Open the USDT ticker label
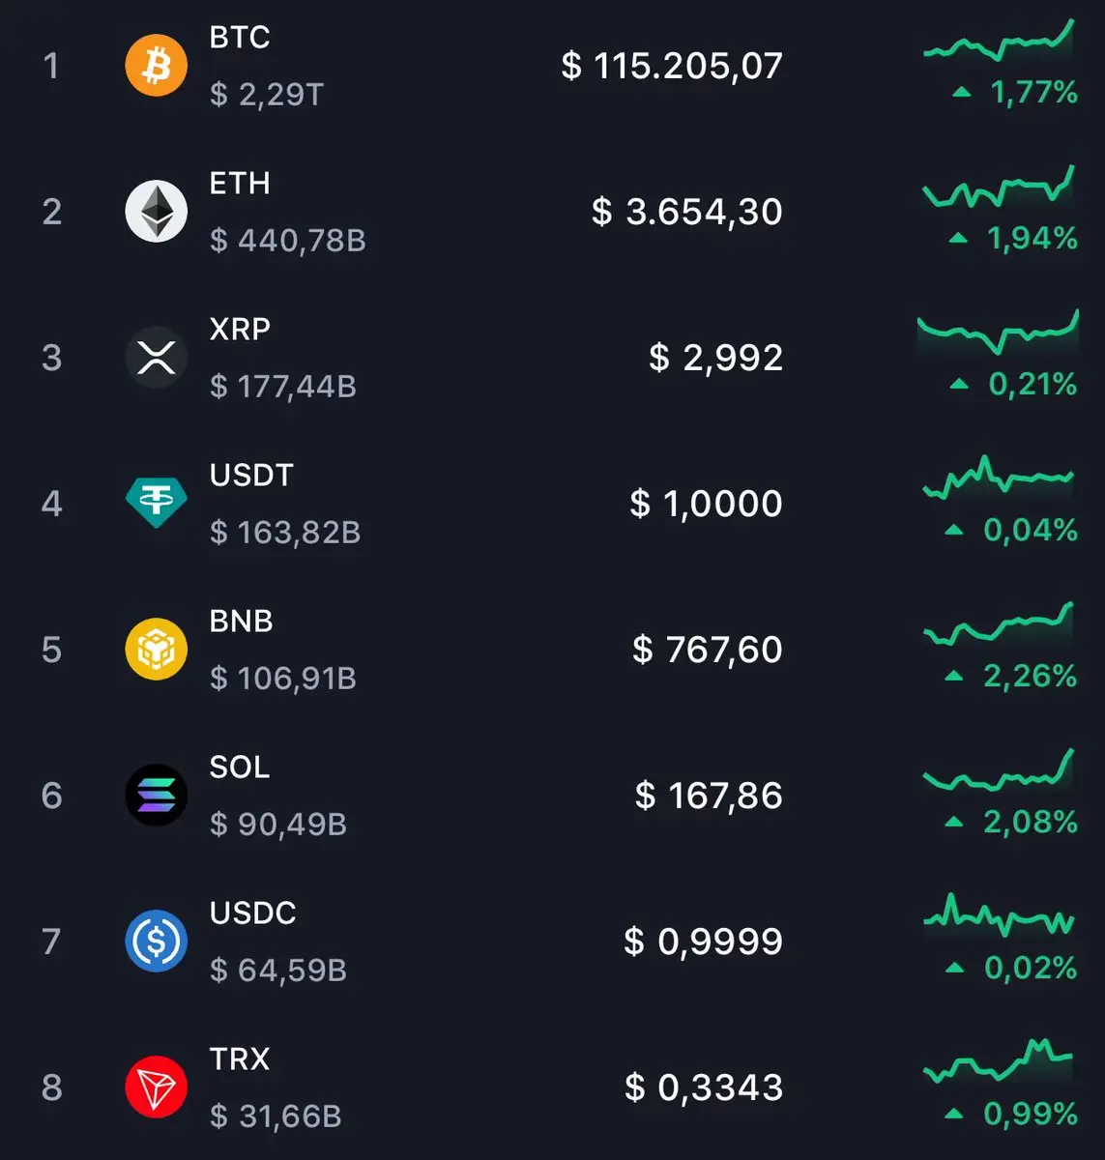Image resolution: width=1105 pixels, height=1160 pixels. tap(251, 475)
